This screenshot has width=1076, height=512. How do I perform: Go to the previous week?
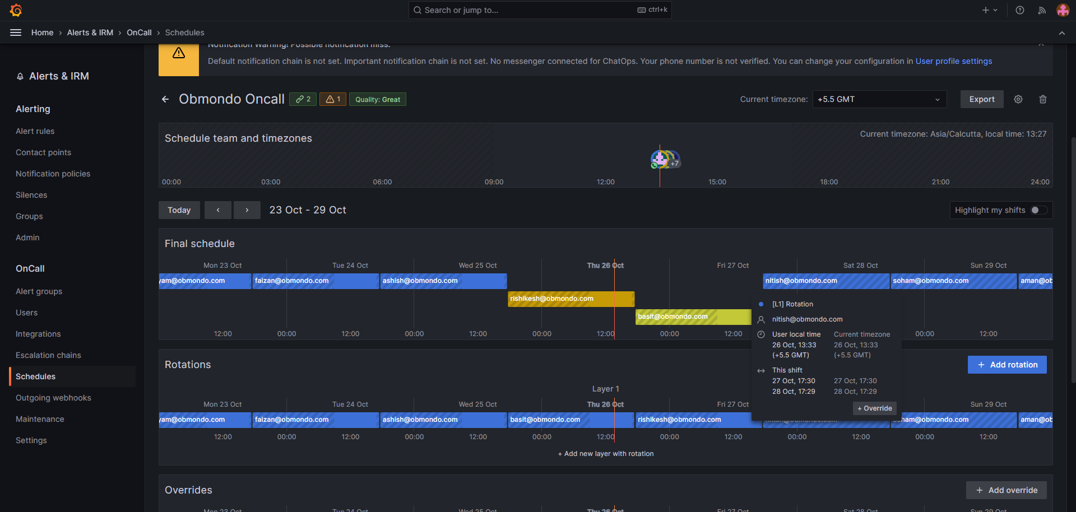[218, 210]
